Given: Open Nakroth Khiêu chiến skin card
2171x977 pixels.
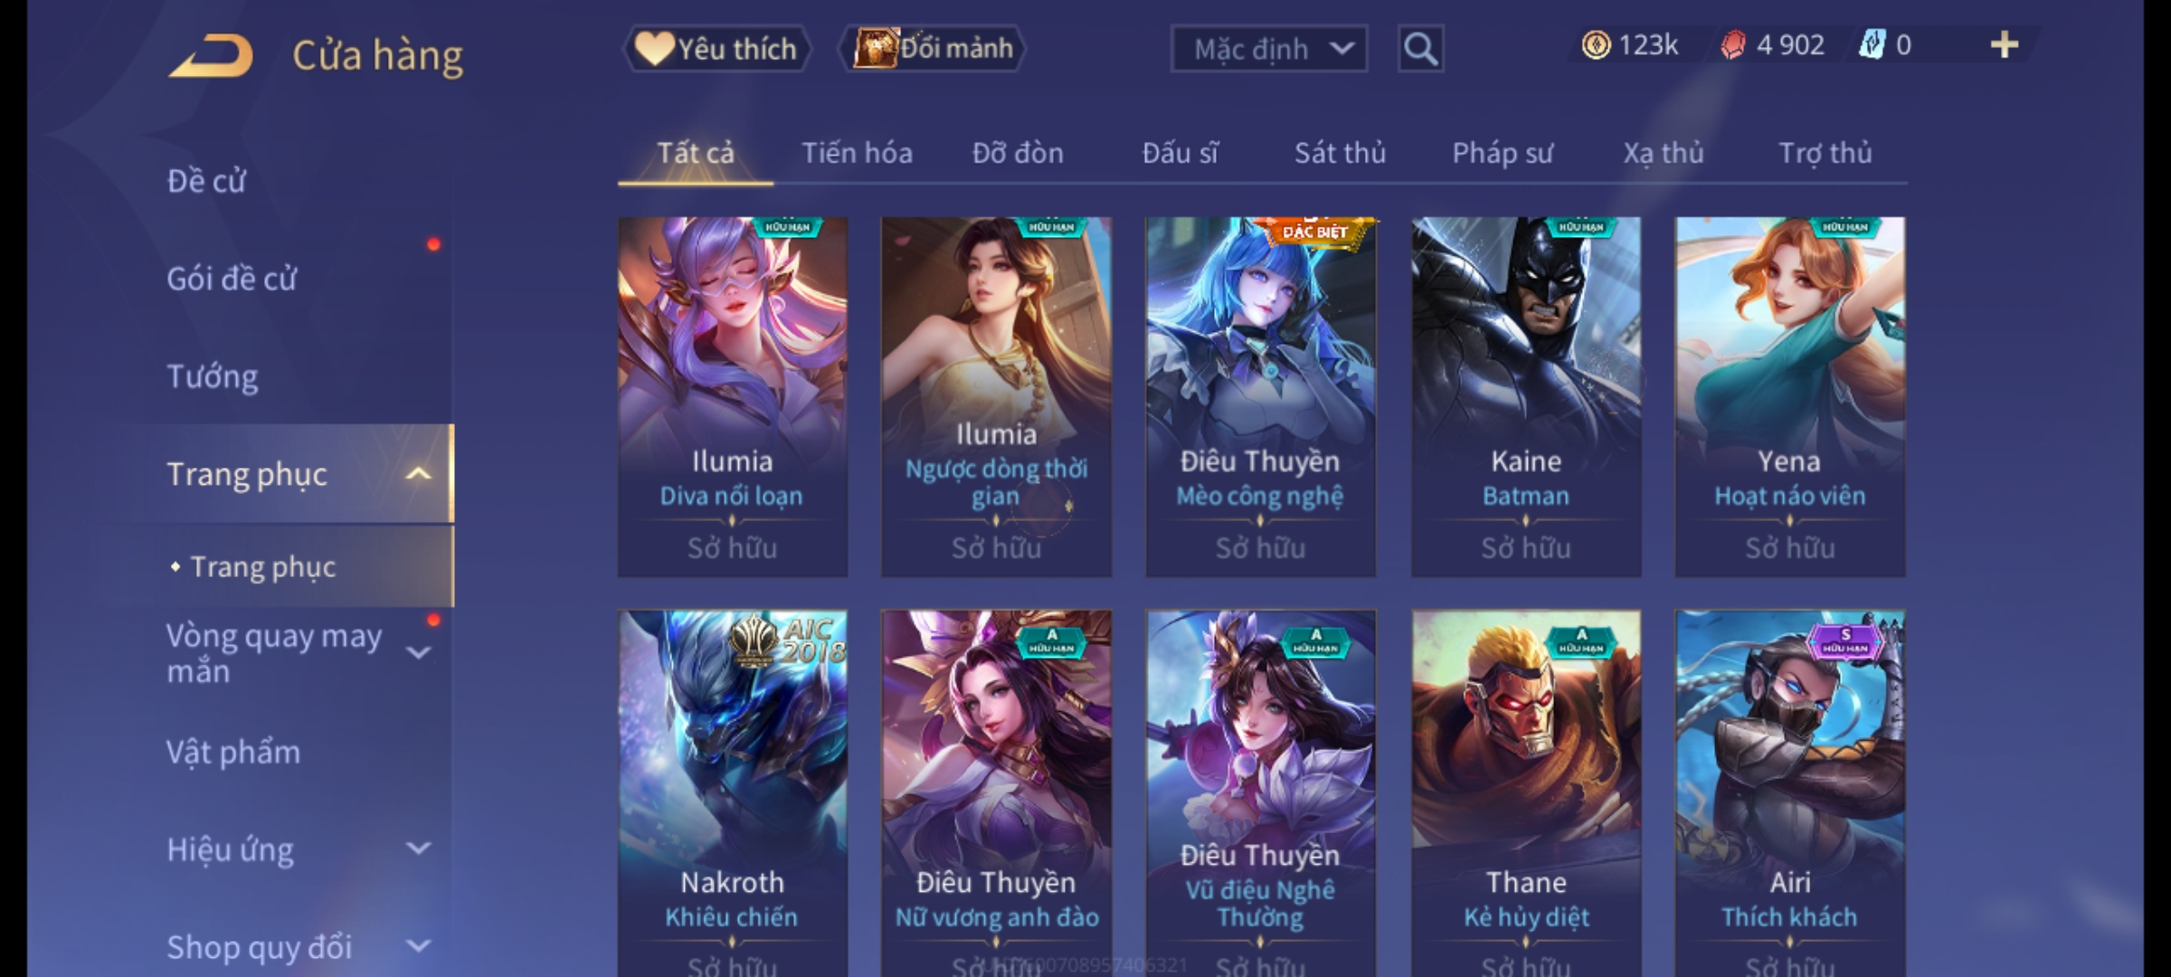Looking at the screenshot, I should (732, 793).
